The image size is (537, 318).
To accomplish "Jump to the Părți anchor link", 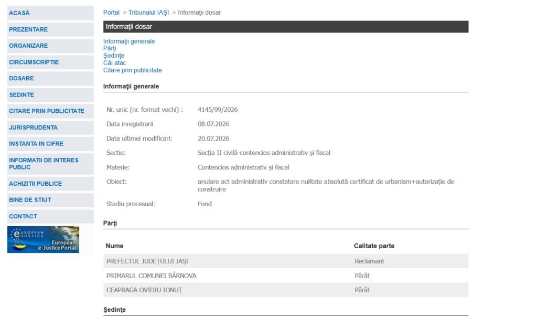I will tap(110, 48).
